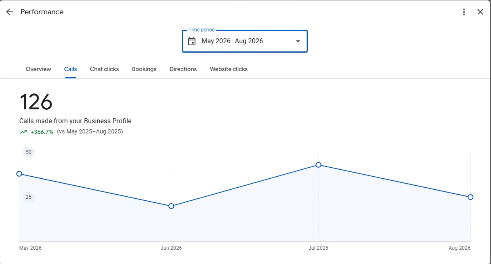Expand the Time period dropdown arrow

[298, 41]
